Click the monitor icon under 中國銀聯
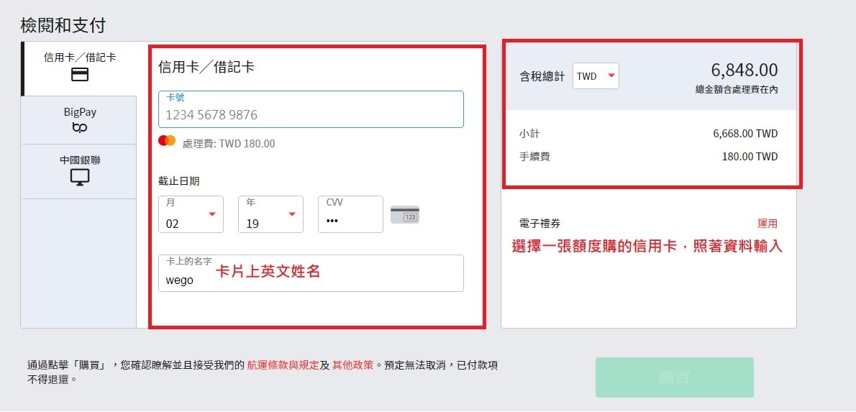The height and width of the screenshot is (412, 856). [80, 178]
